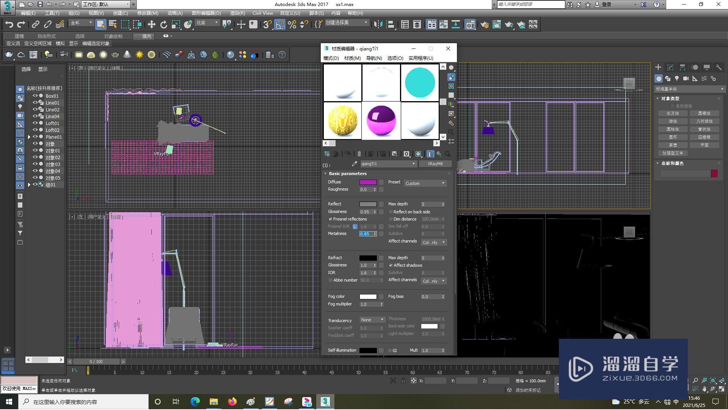Enable the self-illumination GI checkbox
This screenshot has height=410, width=728.
tap(390, 351)
